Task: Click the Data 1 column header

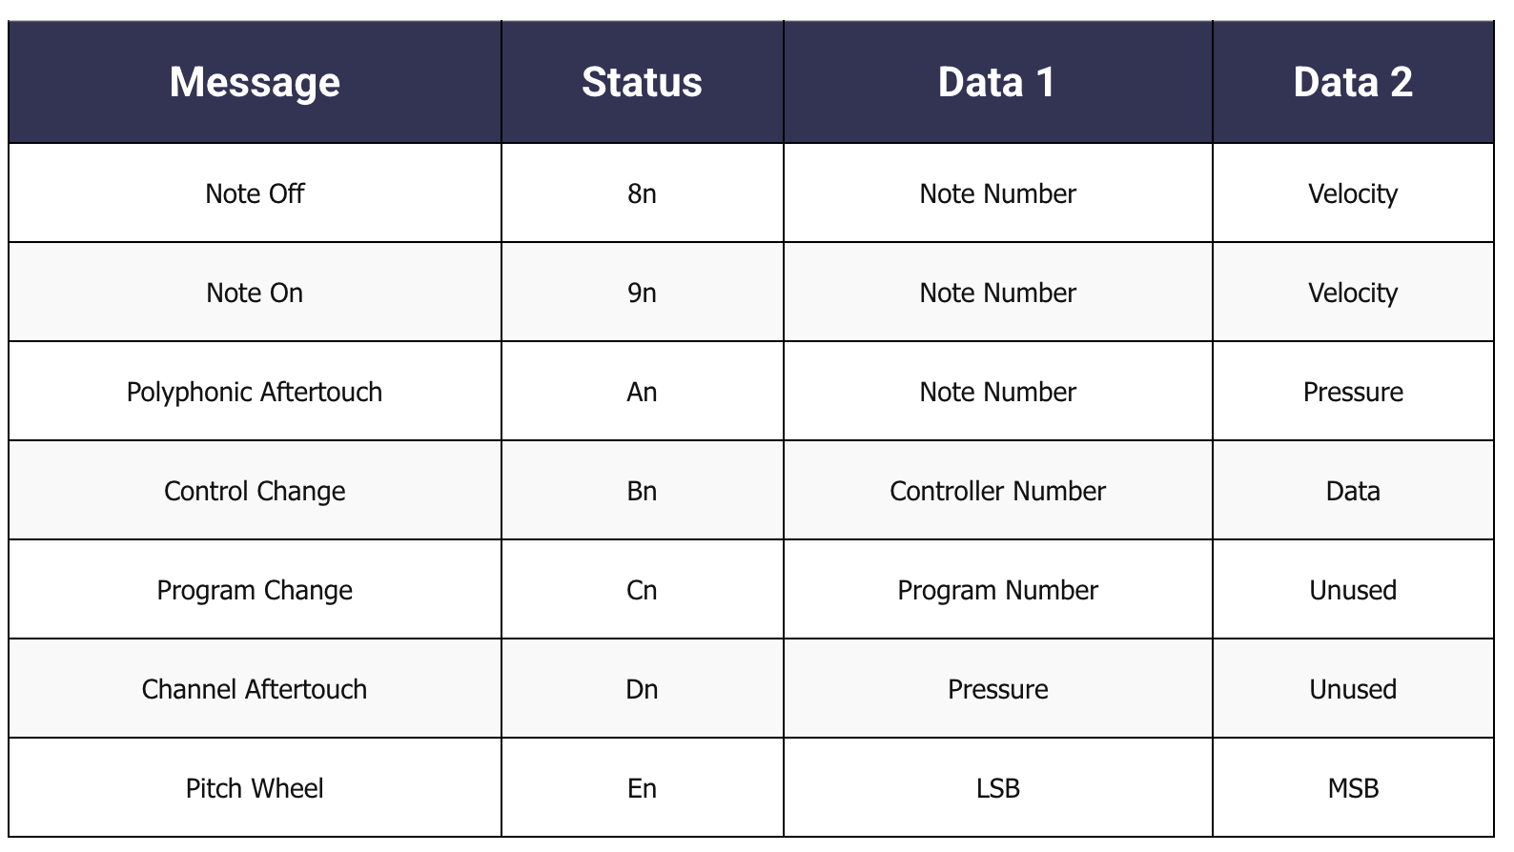Action: (x=998, y=82)
